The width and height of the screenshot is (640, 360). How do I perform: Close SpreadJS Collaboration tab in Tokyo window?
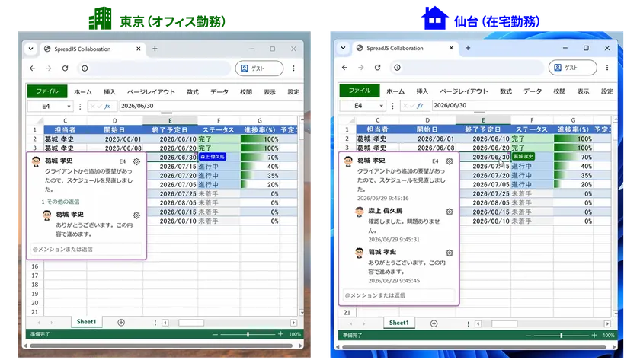pyautogui.click(x=139, y=49)
